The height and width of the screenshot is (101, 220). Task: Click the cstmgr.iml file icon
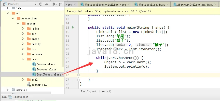coord(29,85)
